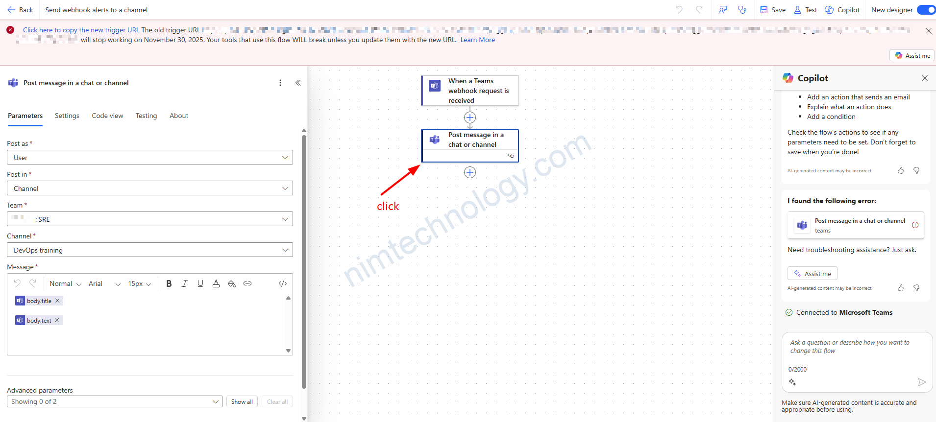Apply italic formatting in message editor

click(x=185, y=283)
